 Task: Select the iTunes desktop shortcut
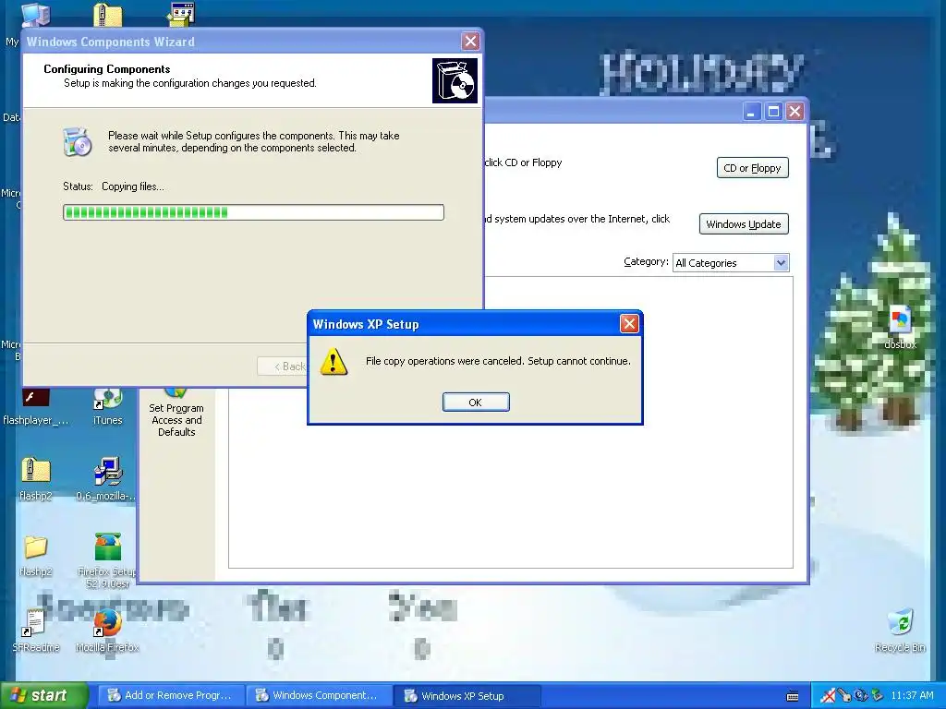pos(107,407)
